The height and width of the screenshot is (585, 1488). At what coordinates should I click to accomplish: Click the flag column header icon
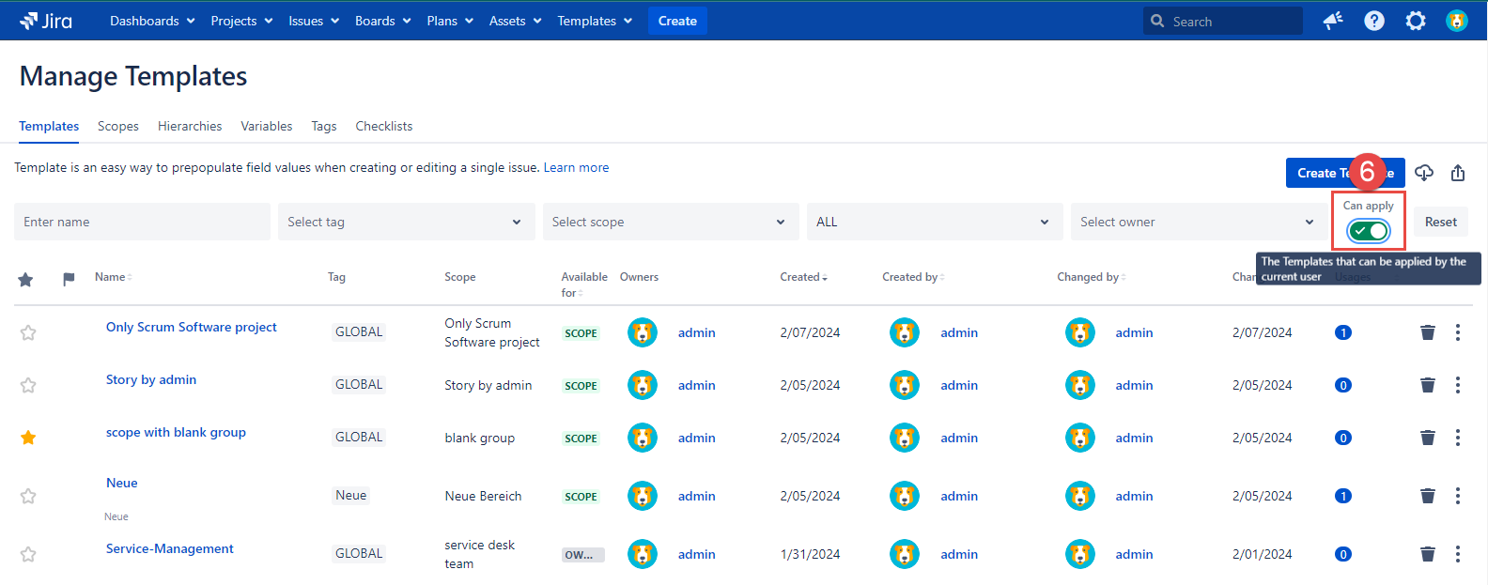click(69, 279)
